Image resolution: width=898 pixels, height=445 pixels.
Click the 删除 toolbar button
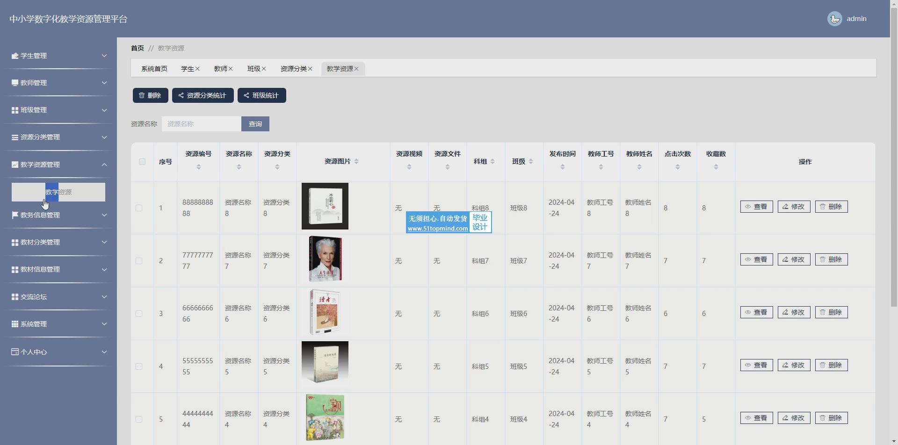151,95
